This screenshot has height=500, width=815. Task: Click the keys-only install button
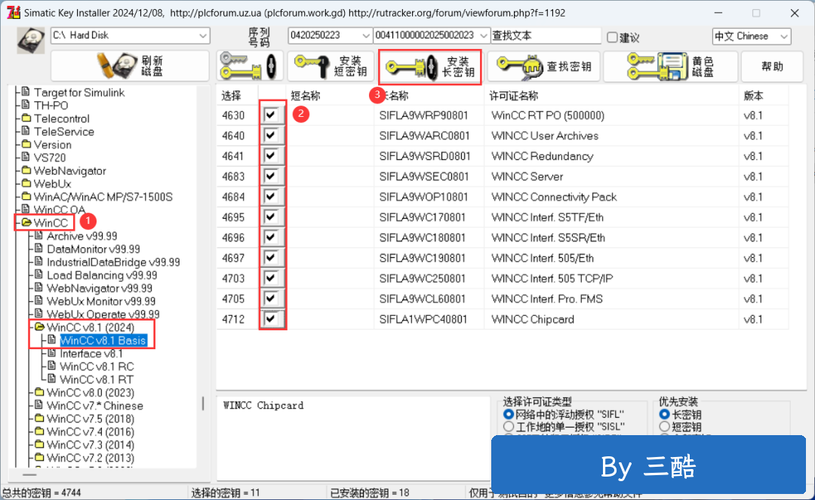point(250,66)
